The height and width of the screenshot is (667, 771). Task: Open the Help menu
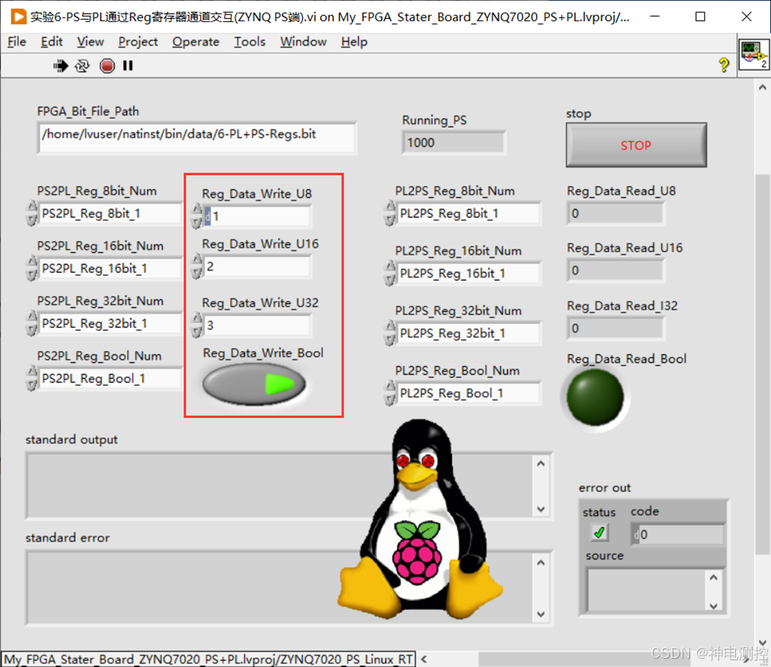coord(354,42)
